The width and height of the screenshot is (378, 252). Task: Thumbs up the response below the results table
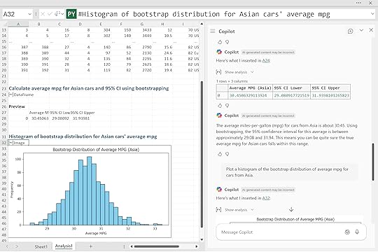tap(220, 106)
